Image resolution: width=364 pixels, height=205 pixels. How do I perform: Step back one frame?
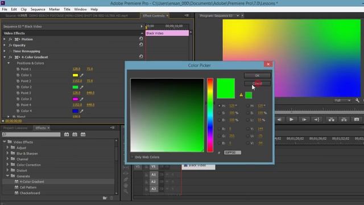279,120
